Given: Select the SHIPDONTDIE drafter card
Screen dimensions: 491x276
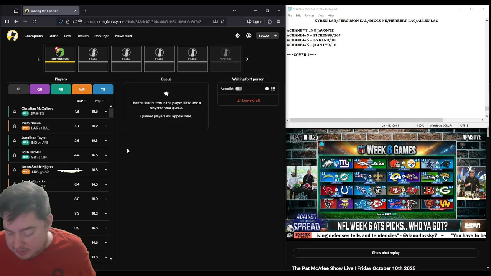Looking at the screenshot, I should pyautogui.click(x=60, y=59).
